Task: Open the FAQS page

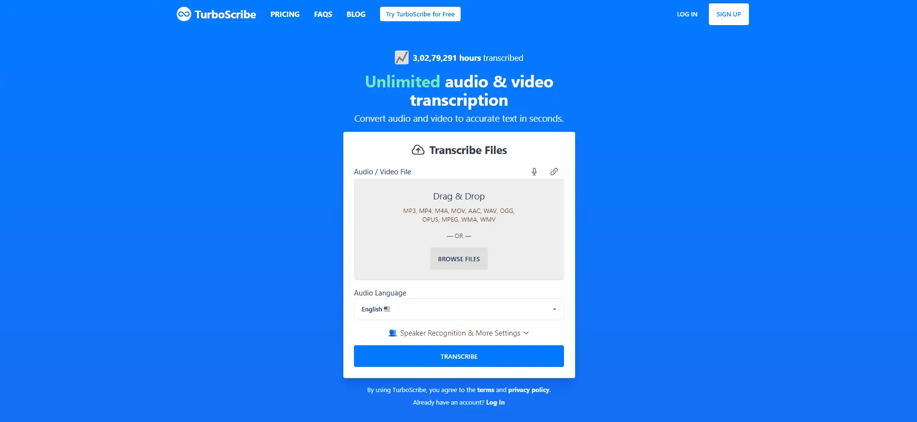Action: pos(323,14)
